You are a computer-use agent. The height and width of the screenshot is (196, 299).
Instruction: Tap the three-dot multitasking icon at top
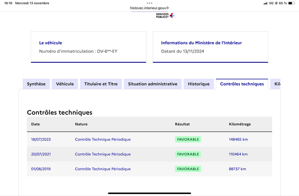149,3
